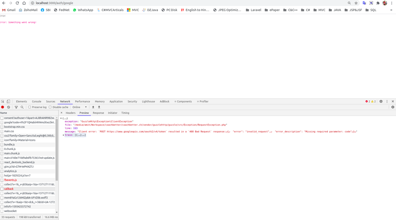Open the Response tab of request
This screenshot has height=220, width=396.
click(98, 113)
